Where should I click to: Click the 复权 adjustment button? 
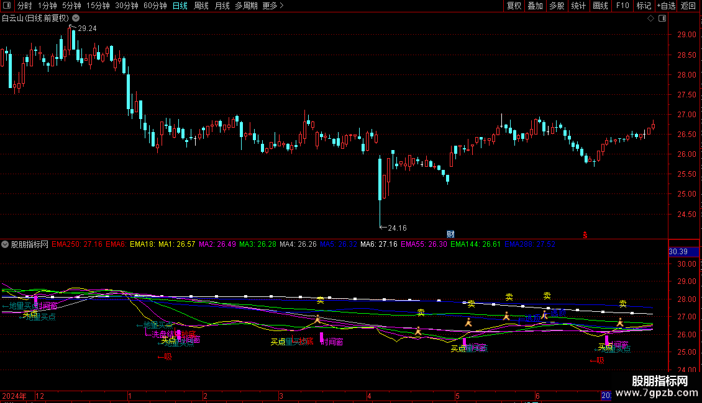[x=514, y=6]
